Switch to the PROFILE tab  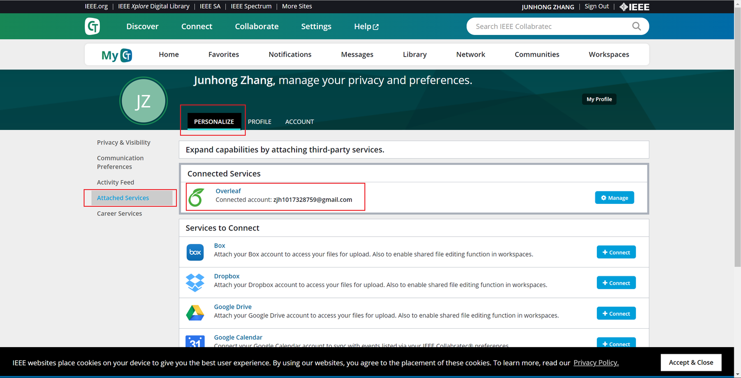point(259,121)
